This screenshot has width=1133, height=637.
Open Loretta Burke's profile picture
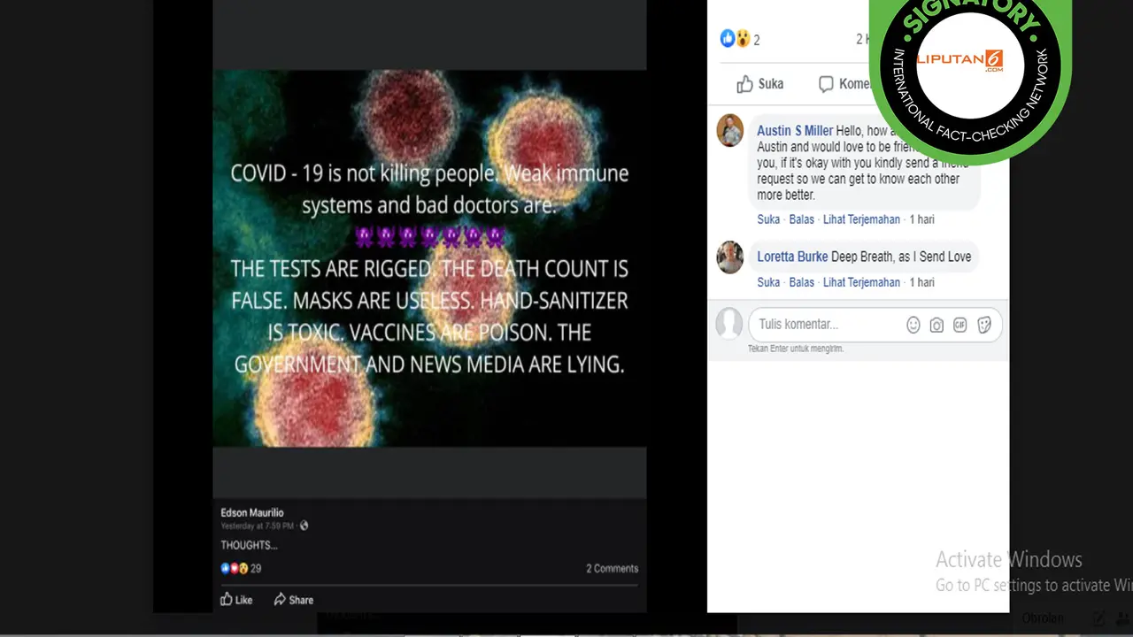[x=729, y=257]
